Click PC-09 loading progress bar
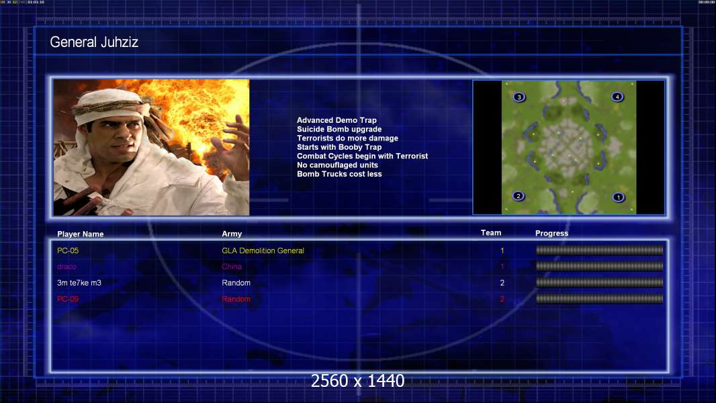 [599, 299]
